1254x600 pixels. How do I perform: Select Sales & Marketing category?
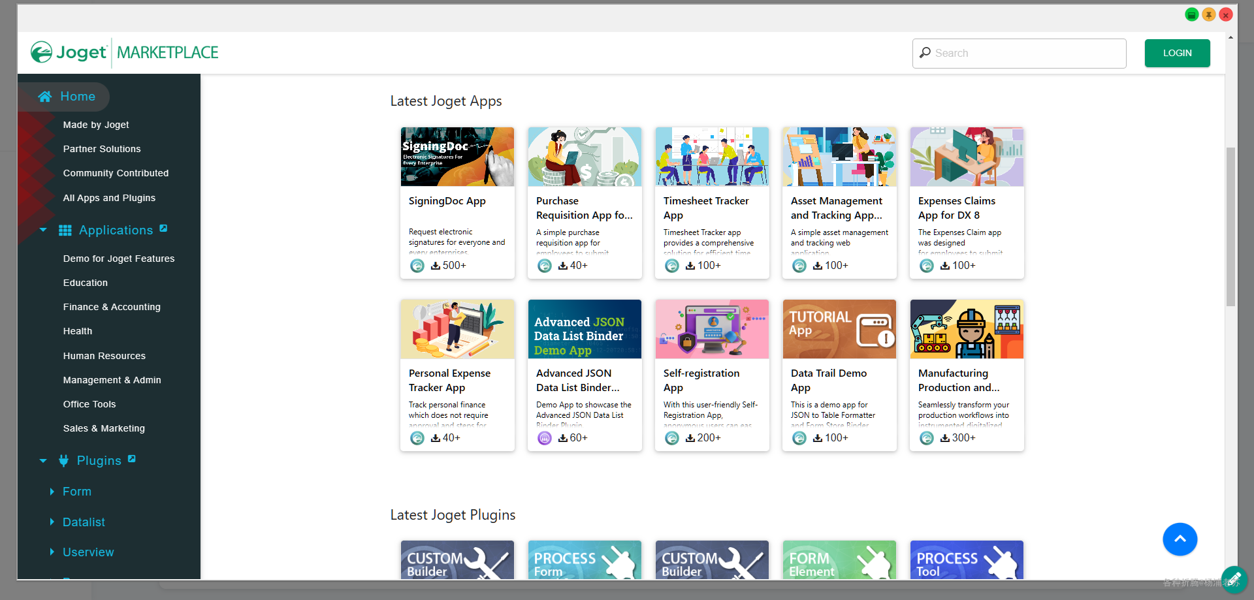point(104,428)
